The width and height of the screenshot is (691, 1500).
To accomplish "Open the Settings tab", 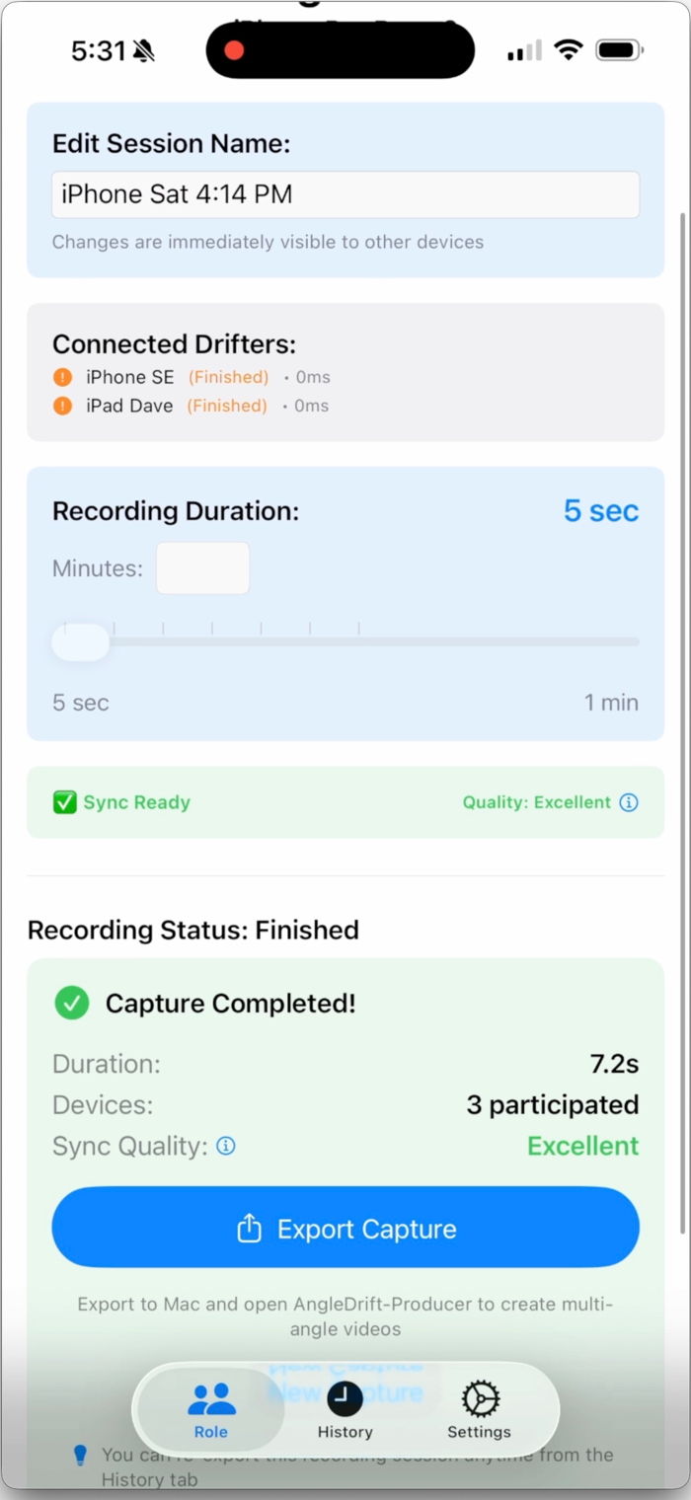I will click(479, 1410).
